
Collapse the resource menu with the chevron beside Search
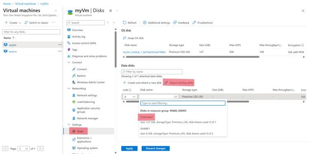click(x=114, y=23)
